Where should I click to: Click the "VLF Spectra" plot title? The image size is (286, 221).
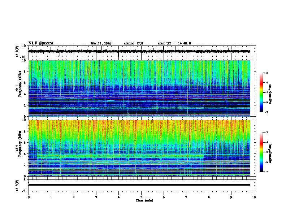point(41,43)
